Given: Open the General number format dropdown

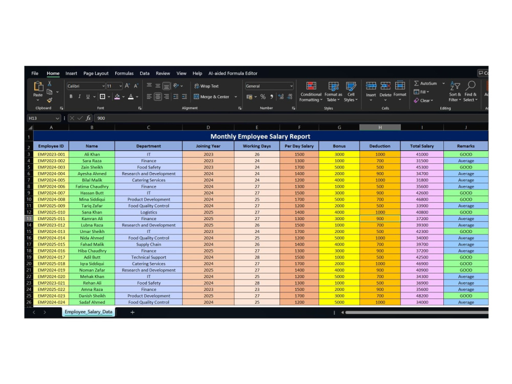Looking at the screenshot, I should [291, 86].
